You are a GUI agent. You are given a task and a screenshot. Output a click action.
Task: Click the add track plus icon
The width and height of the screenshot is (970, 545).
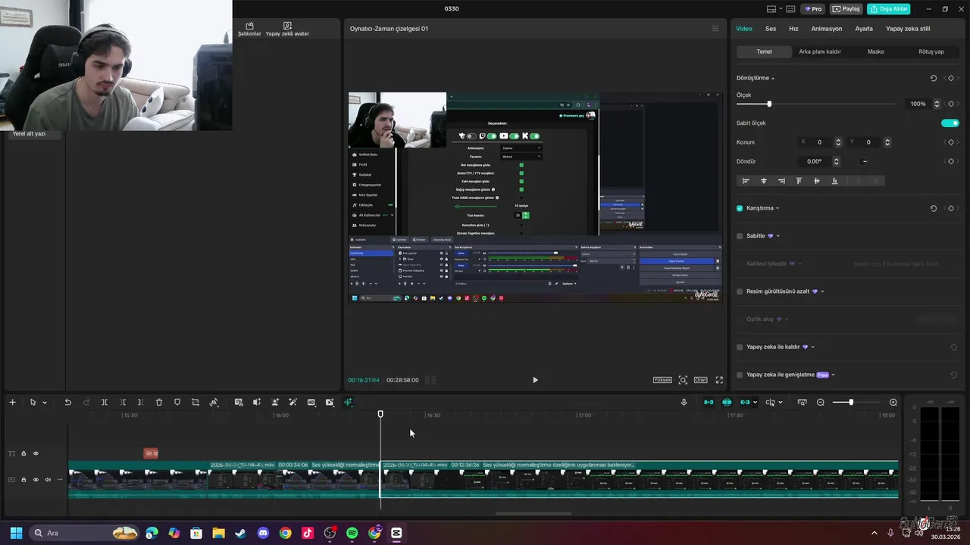click(12, 402)
